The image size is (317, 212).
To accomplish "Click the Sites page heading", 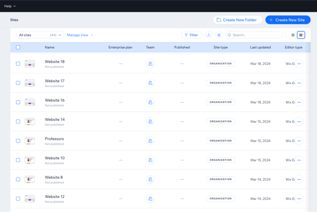I will [x=14, y=20].
